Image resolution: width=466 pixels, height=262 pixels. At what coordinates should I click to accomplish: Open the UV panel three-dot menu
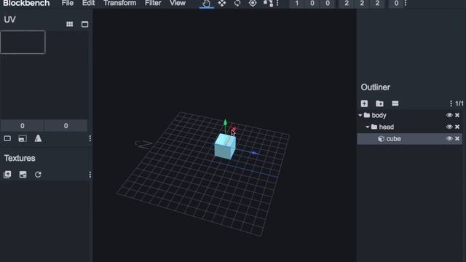click(x=90, y=138)
